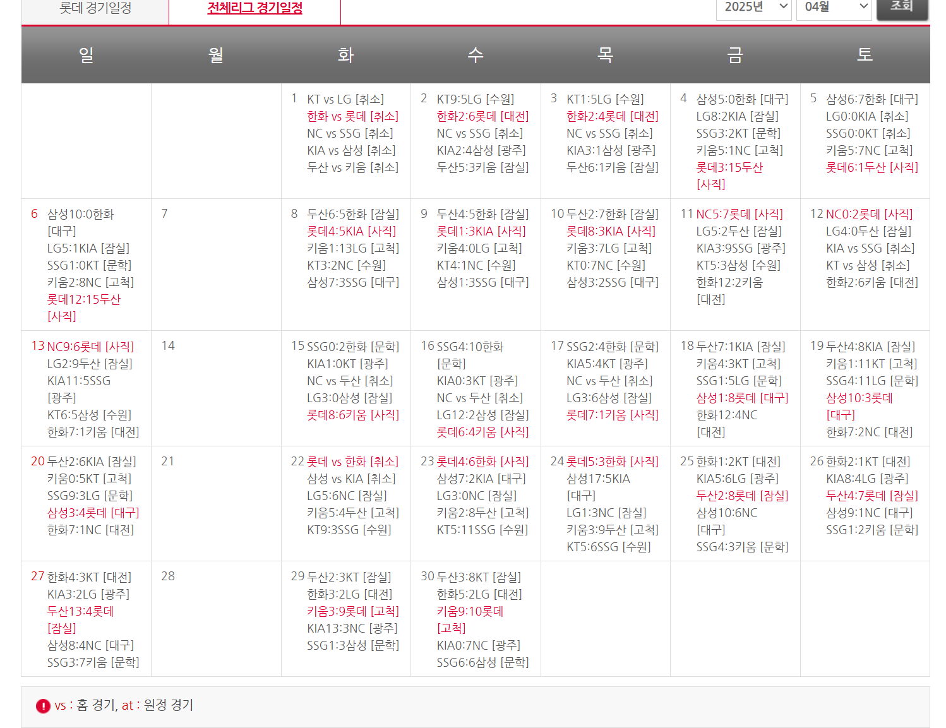Viewport: 946px width, 728px height.
Task: Click NC9:6롯데 [사직] on April 13
Action: [90, 347]
